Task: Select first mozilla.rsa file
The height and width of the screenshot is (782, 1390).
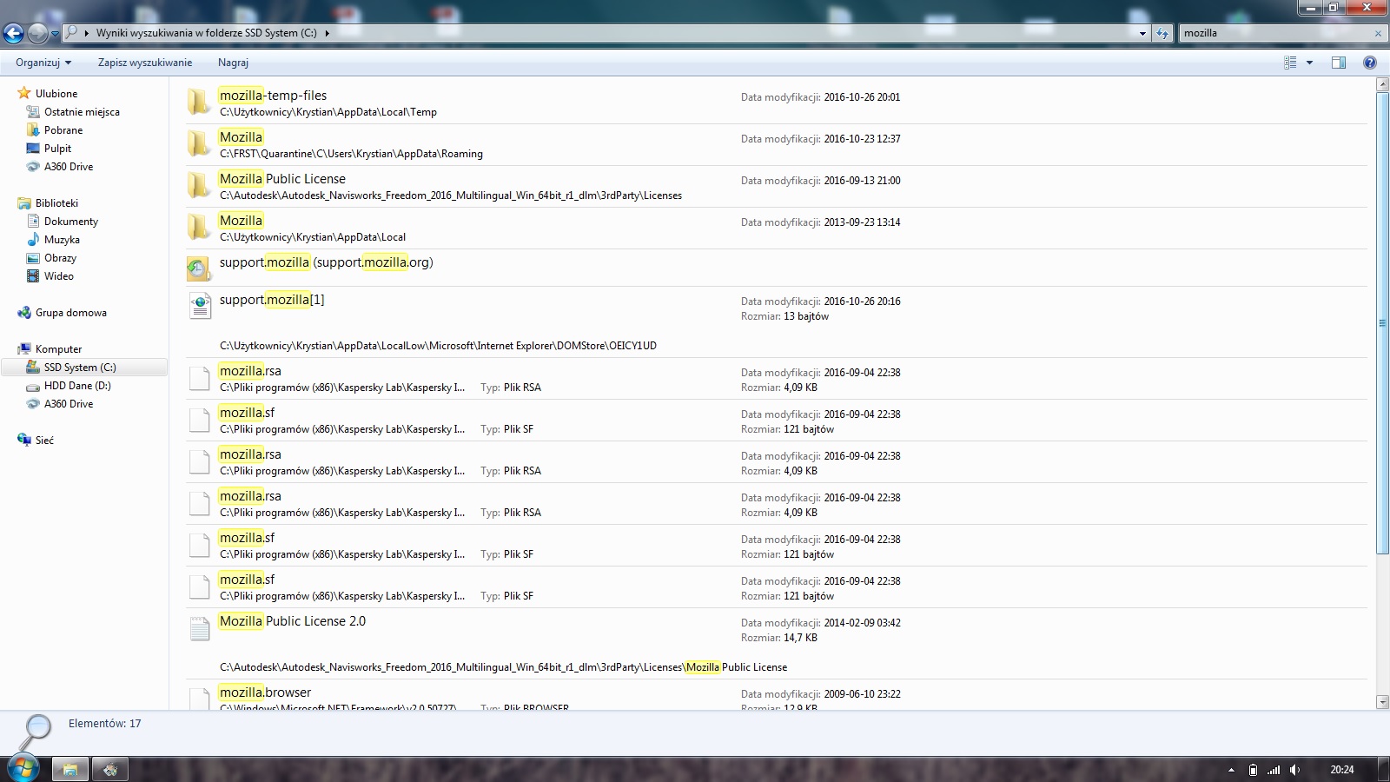Action: click(776, 378)
